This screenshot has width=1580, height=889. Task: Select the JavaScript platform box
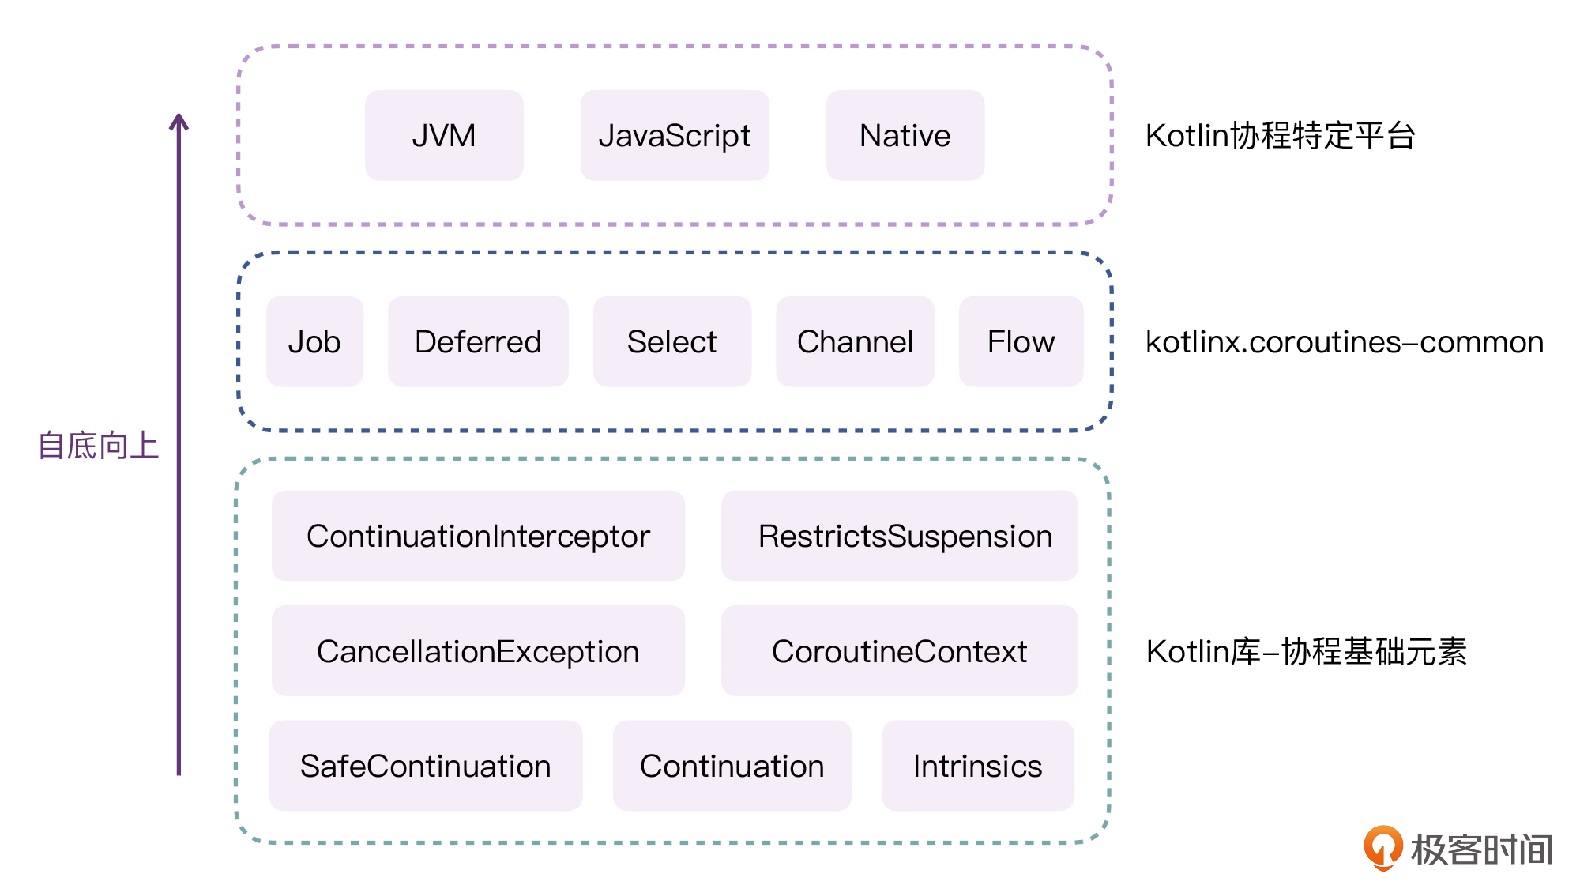[x=675, y=135]
